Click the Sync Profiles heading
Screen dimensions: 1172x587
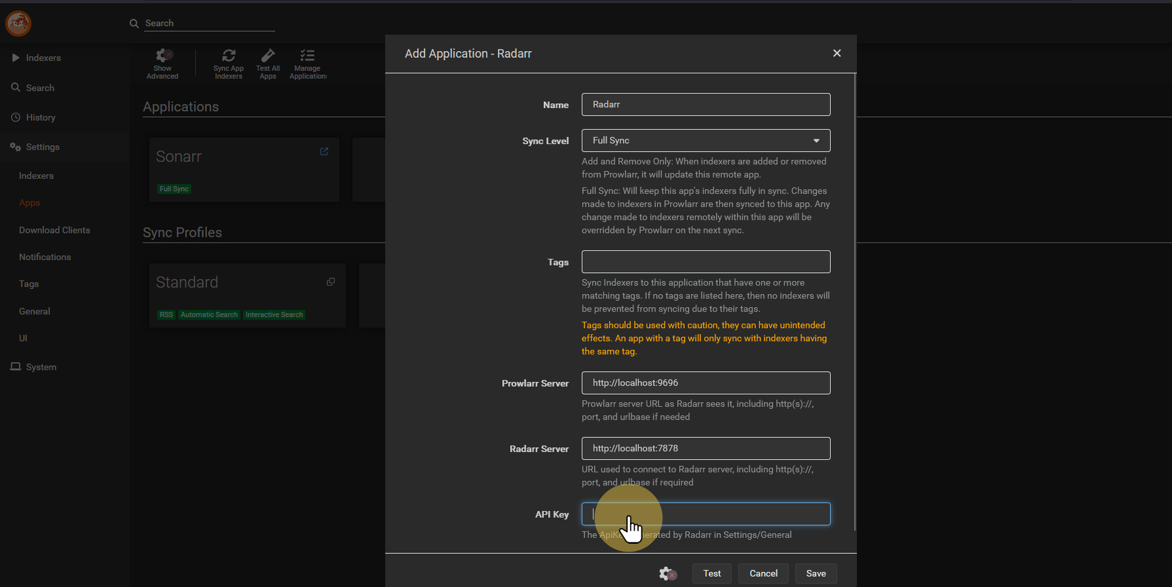[182, 233]
